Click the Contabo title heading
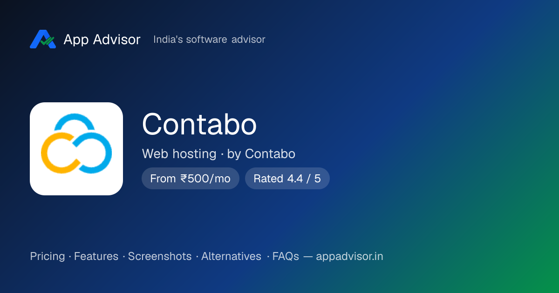 coord(199,125)
